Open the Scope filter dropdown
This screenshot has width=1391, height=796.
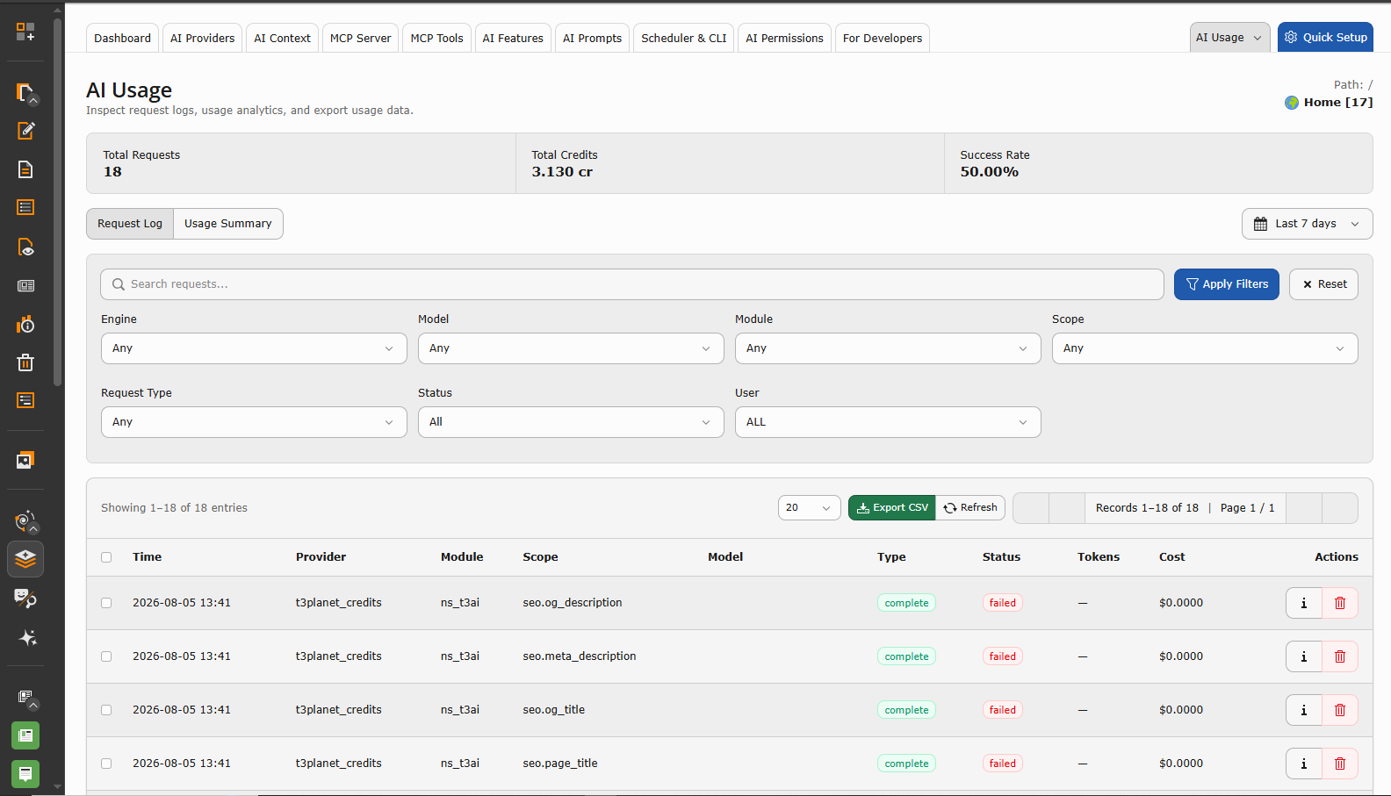click(1205, 348)
